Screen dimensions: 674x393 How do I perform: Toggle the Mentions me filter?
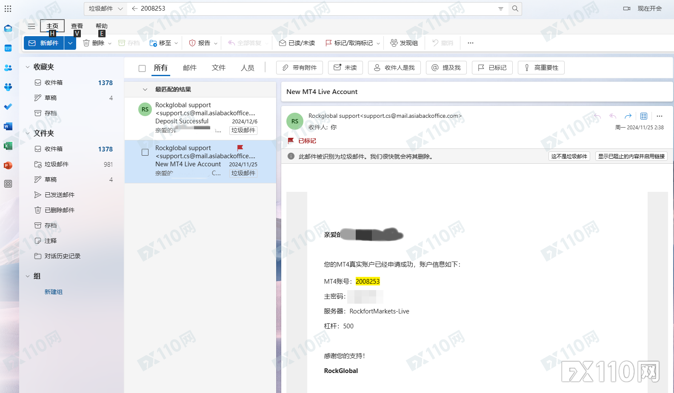pos(446,68)
